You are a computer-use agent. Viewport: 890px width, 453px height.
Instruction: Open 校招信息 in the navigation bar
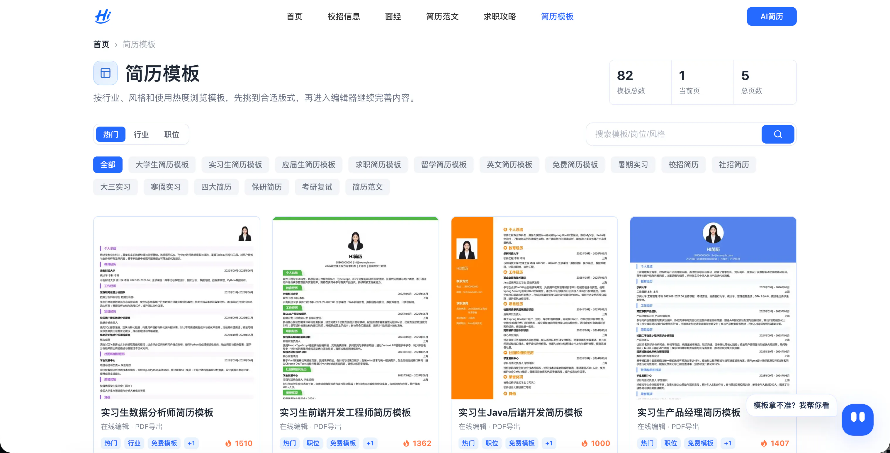click(x=344, y=17)
